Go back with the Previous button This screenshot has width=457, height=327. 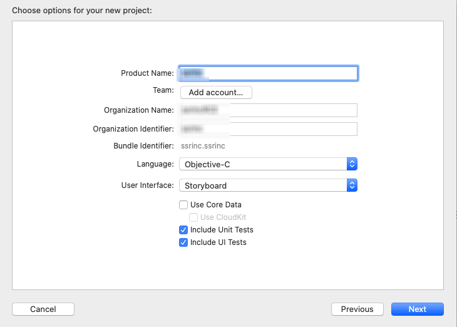click(x=357, y=309)
